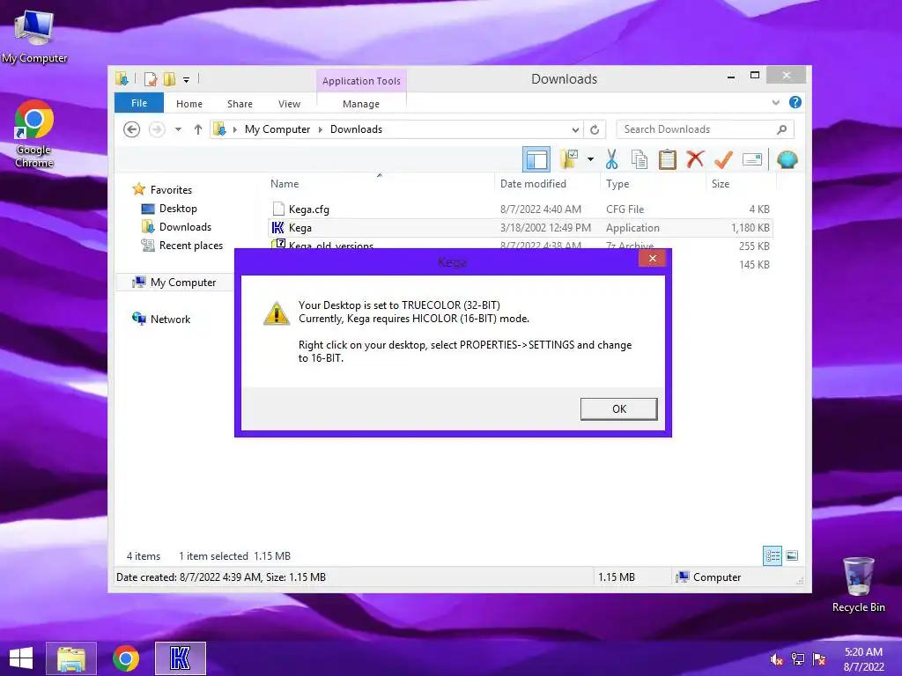Click the Cut scissors icon
Image resolution: width=902 pixels, height=676 pixels.
click(611, 159)
